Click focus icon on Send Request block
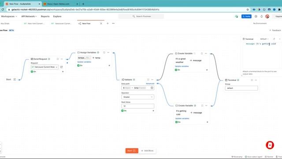The height and width of the screenshot is (159, 282). click(58, 59)
